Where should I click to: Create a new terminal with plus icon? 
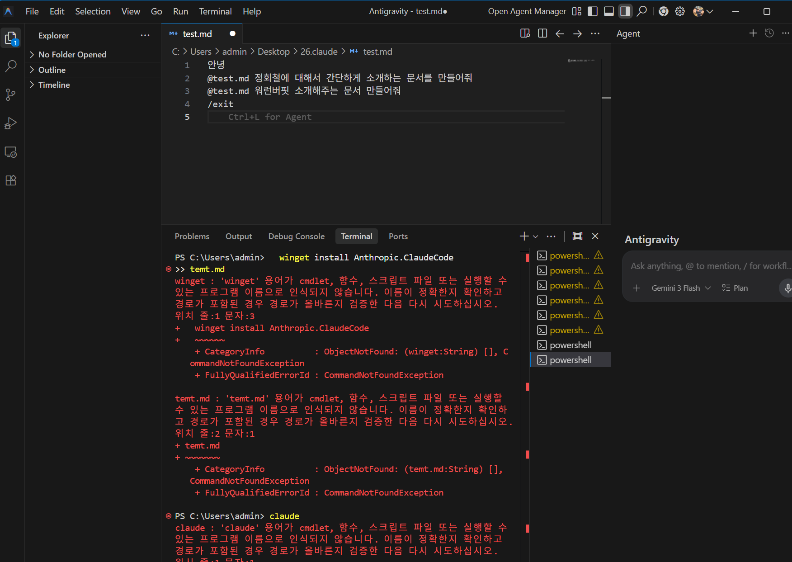click(x=524, y=236)
